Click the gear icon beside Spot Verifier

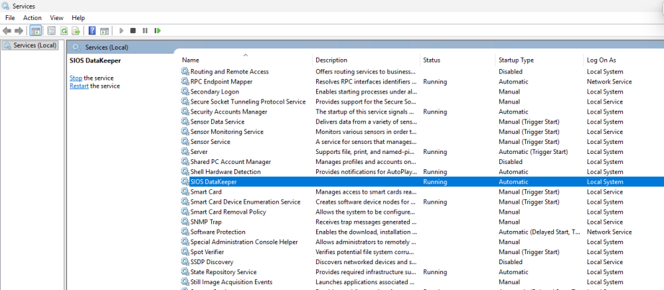(185, 252)
